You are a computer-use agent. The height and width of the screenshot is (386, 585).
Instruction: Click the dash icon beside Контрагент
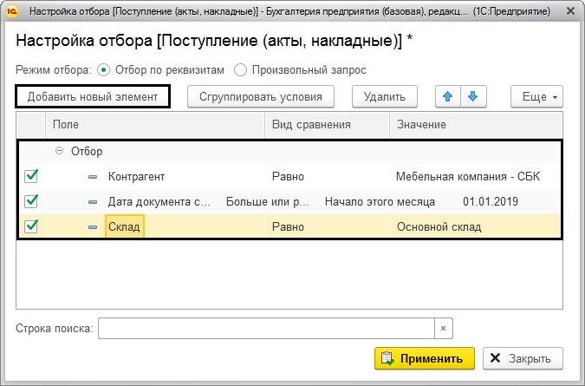point(94,177)
